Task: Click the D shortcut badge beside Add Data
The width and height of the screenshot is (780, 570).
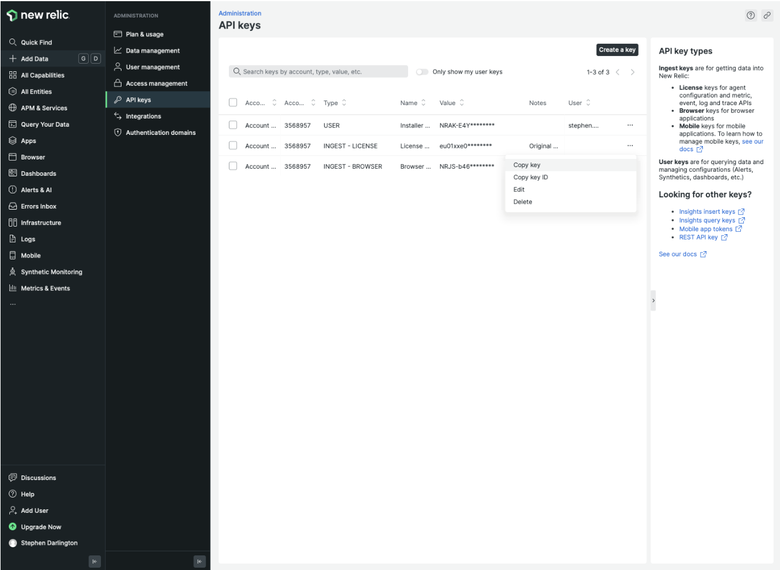Action: [x=96, y=58]
